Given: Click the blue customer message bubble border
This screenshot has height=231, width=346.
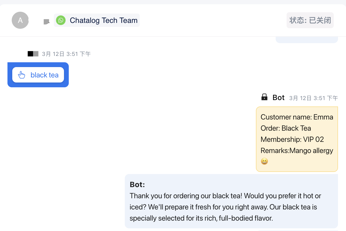Looking at the screenshot, I should (x=10, y=75).
